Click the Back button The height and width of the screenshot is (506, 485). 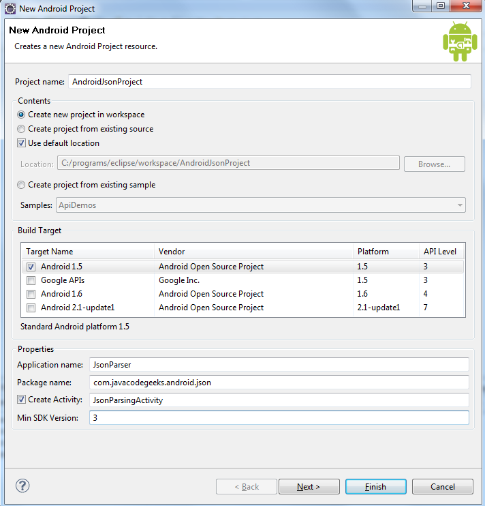point(247,487)
